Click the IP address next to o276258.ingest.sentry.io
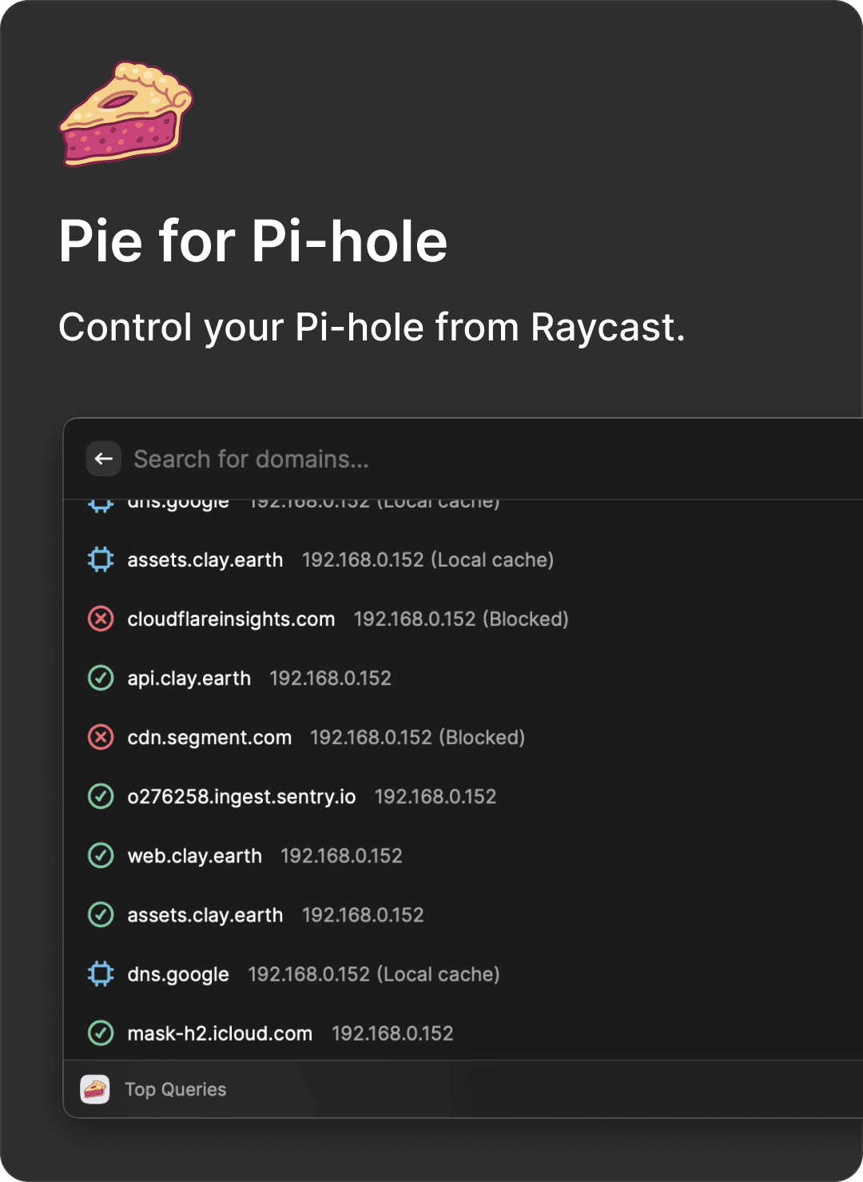 pos(435,797)
